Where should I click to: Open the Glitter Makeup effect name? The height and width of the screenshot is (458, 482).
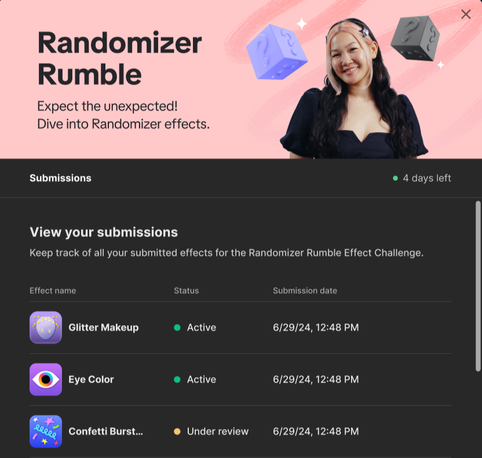104,328
